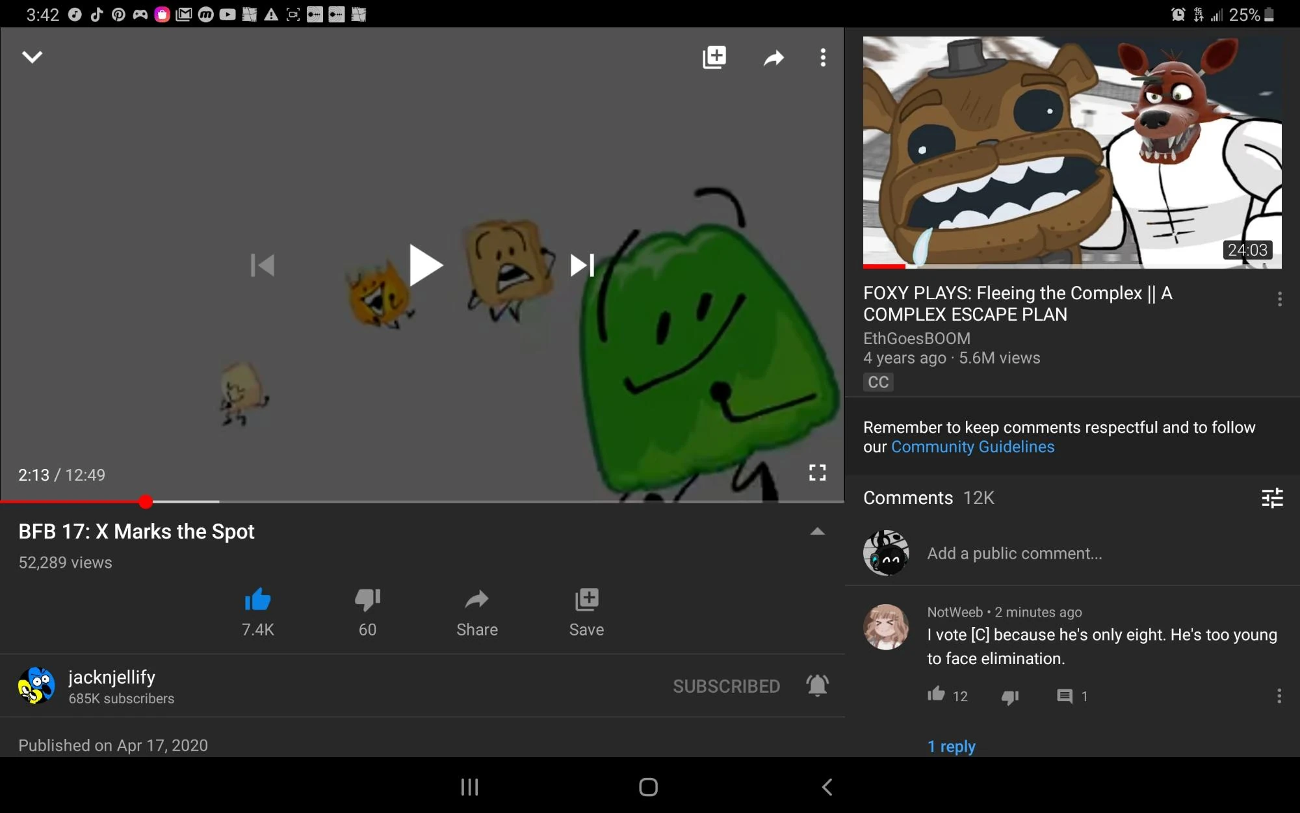Play the paused video
This screenshot has width=1300, height=813.
(x=424, y=265)
